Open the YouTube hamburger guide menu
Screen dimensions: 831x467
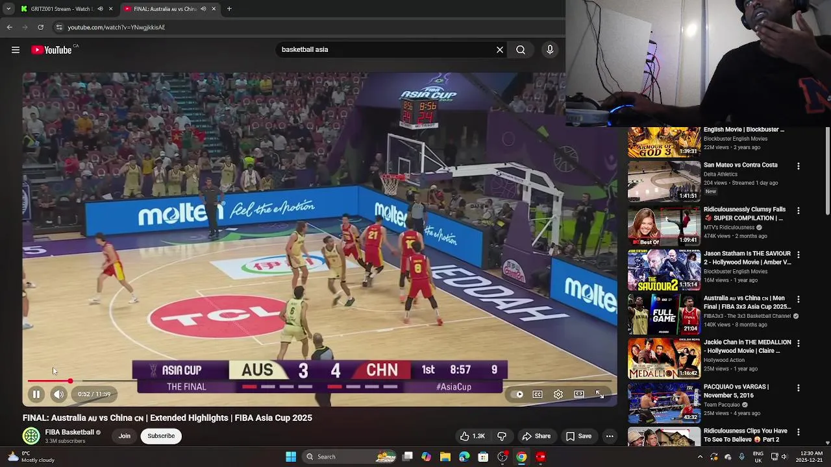pyautogui.click(x=16, y=50)
